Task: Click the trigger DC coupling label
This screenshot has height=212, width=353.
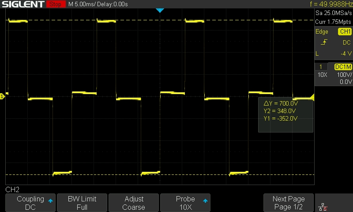Action: (346, 42)
